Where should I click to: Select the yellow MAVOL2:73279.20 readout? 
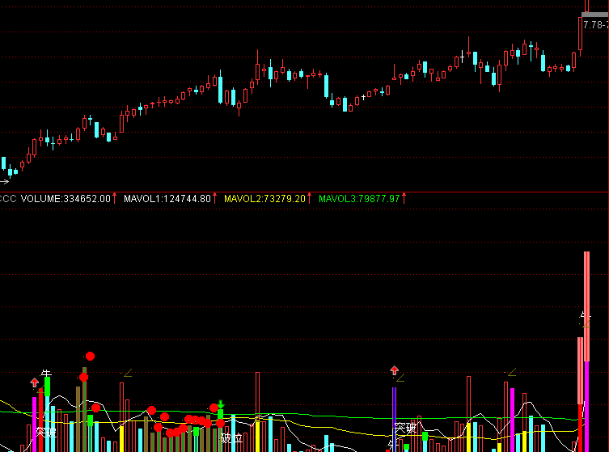pyautogui.click(x=265, y=199)
